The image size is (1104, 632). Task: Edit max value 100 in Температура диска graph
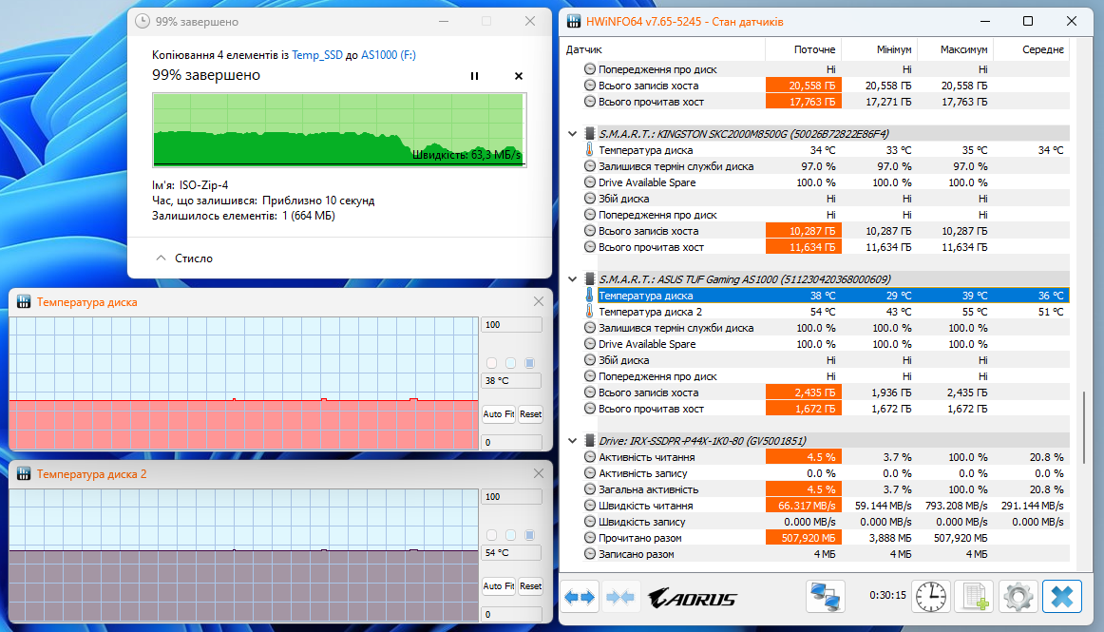(511, 325)
